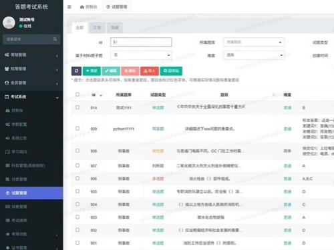This screenshot has width=334, height=250.
Task: Click the light green 编辑 edit button
Action: (111, 71)
